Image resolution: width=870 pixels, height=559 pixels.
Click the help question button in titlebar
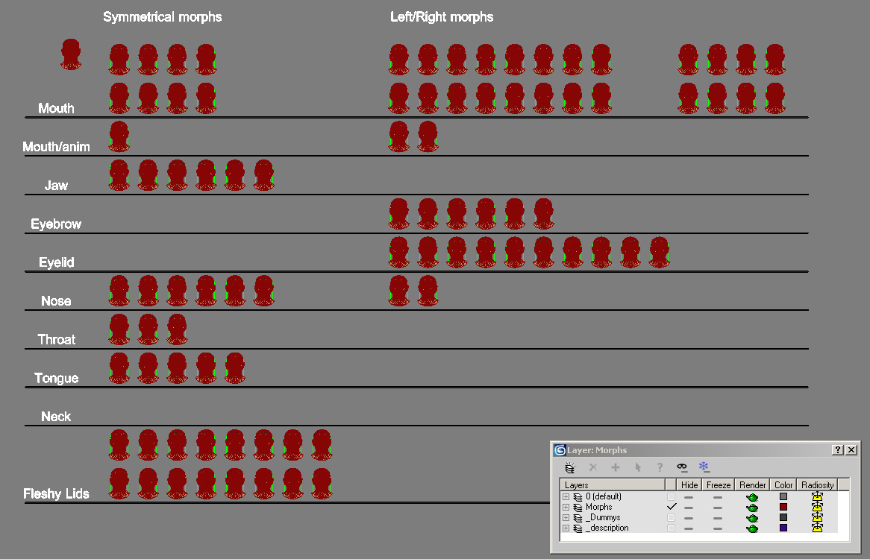tap(838, 450)
